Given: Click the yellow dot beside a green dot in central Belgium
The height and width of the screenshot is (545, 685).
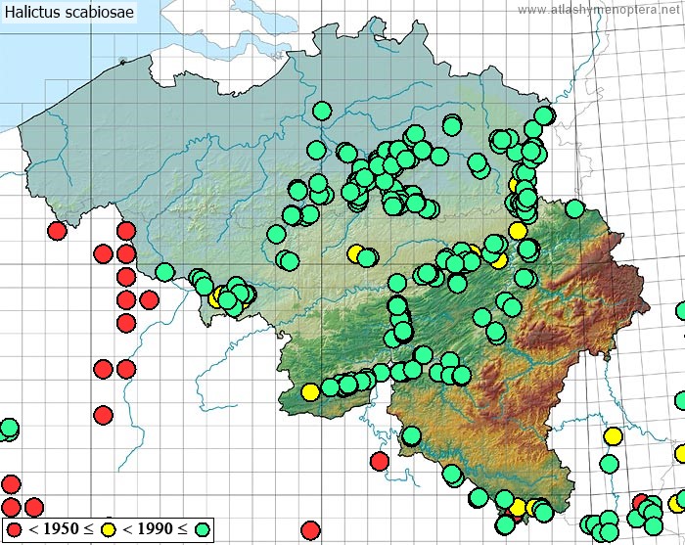Looking at the screenshot, I should tap(356, 253).
